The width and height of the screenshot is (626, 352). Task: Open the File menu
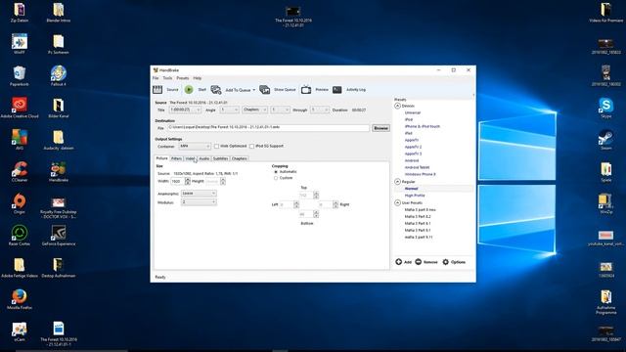(156, 78)
